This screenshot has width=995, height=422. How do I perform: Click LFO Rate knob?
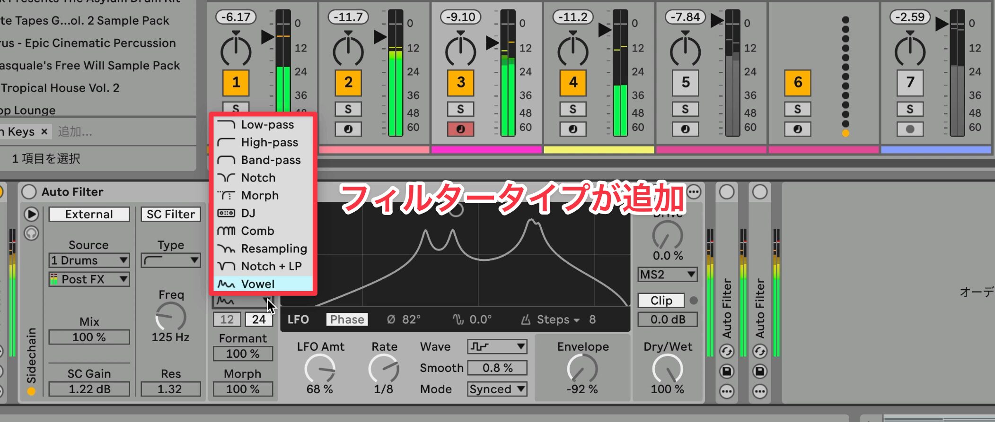point(384,370)
